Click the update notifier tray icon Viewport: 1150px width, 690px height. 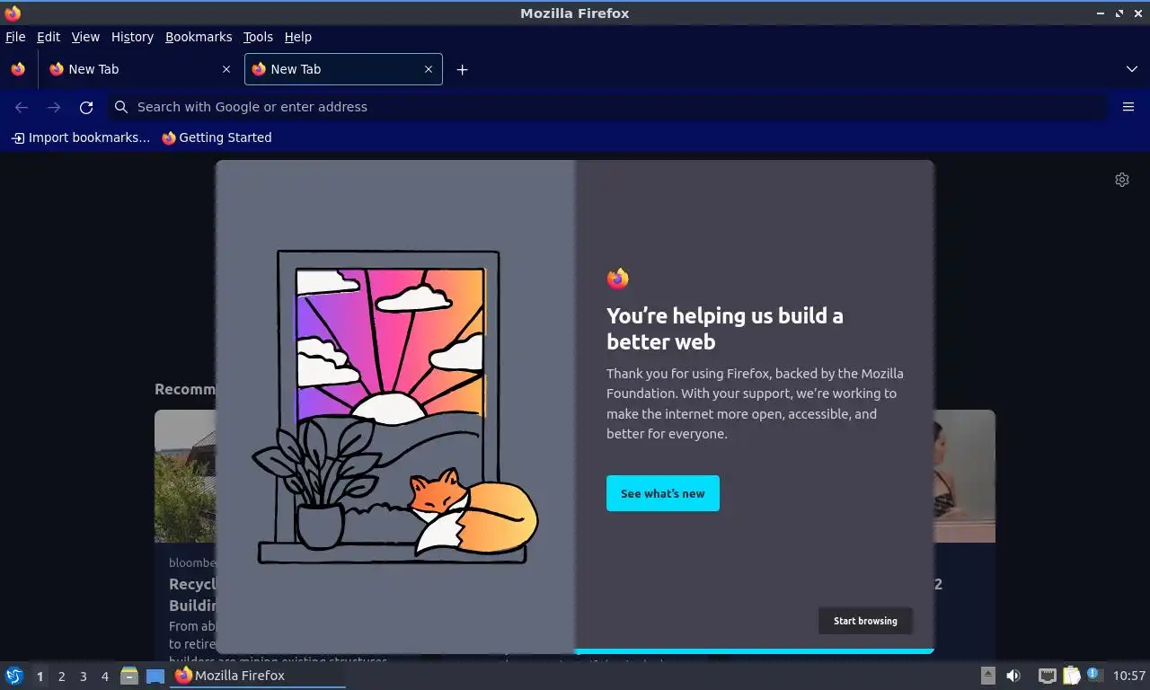(1093, 674)
